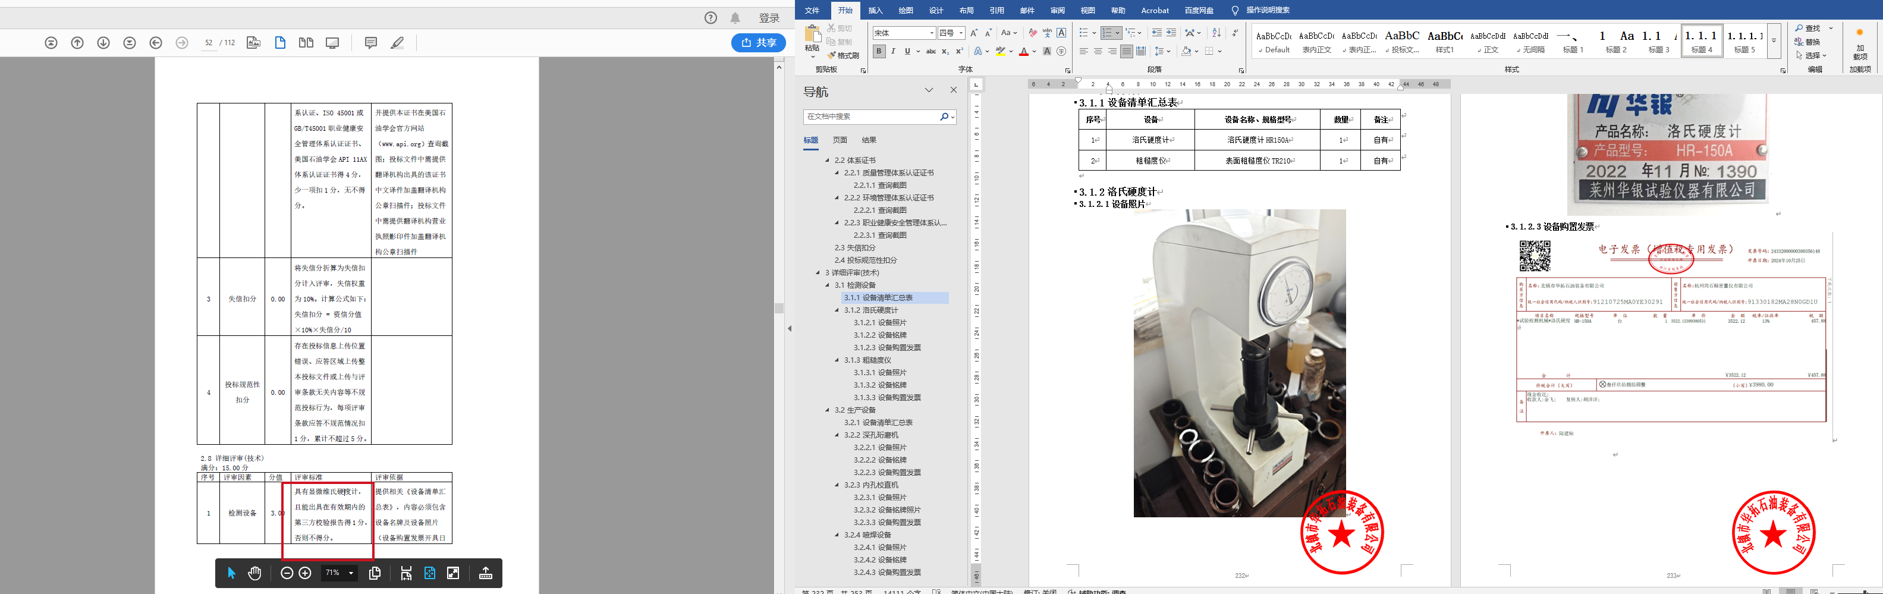Switch PDF to two-page view
This screenshot has width=1883, height=594.
(x=306, y=43)
